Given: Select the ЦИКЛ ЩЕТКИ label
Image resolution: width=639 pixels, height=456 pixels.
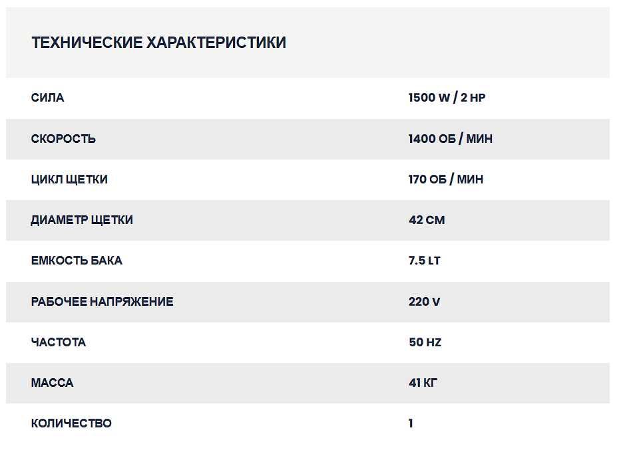Looking at the screenshot, I should (x=69, y=179).
